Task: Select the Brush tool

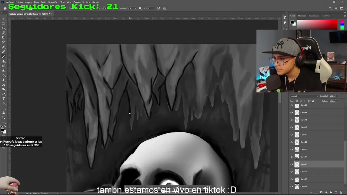Action: point(4,56)
